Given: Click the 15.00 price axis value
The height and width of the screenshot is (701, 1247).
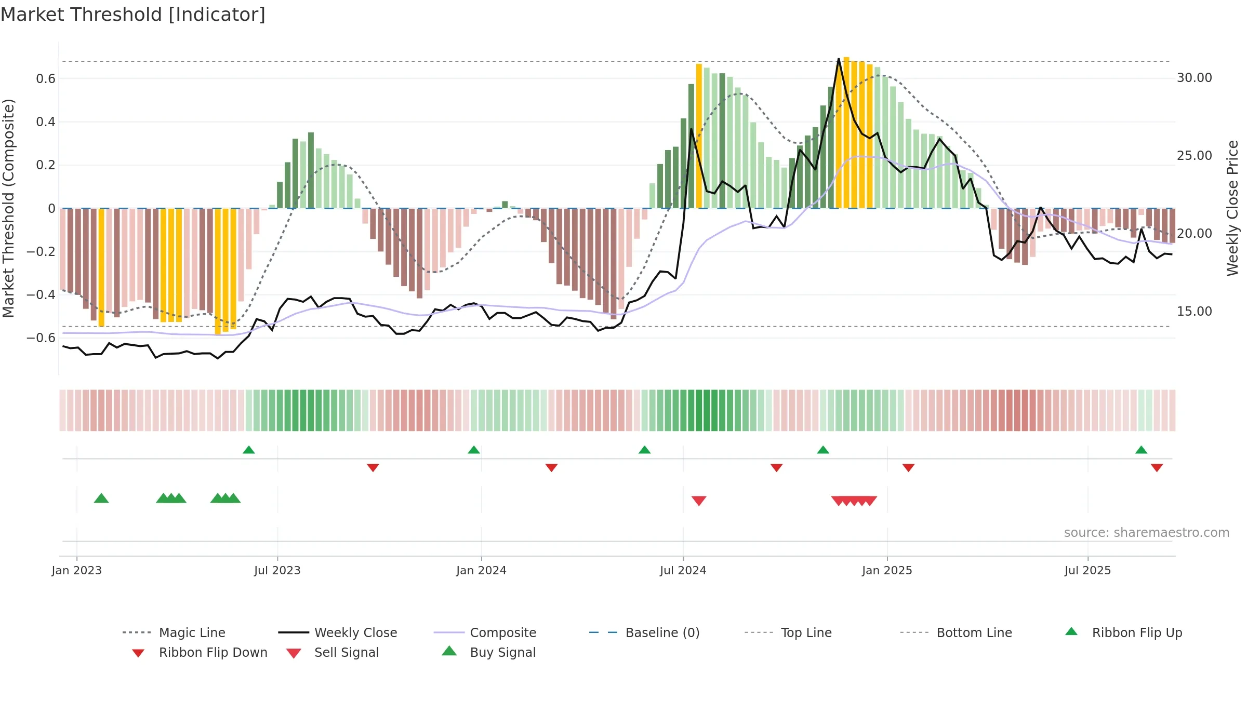Looking at the screenshot, I should [1195, 312].
